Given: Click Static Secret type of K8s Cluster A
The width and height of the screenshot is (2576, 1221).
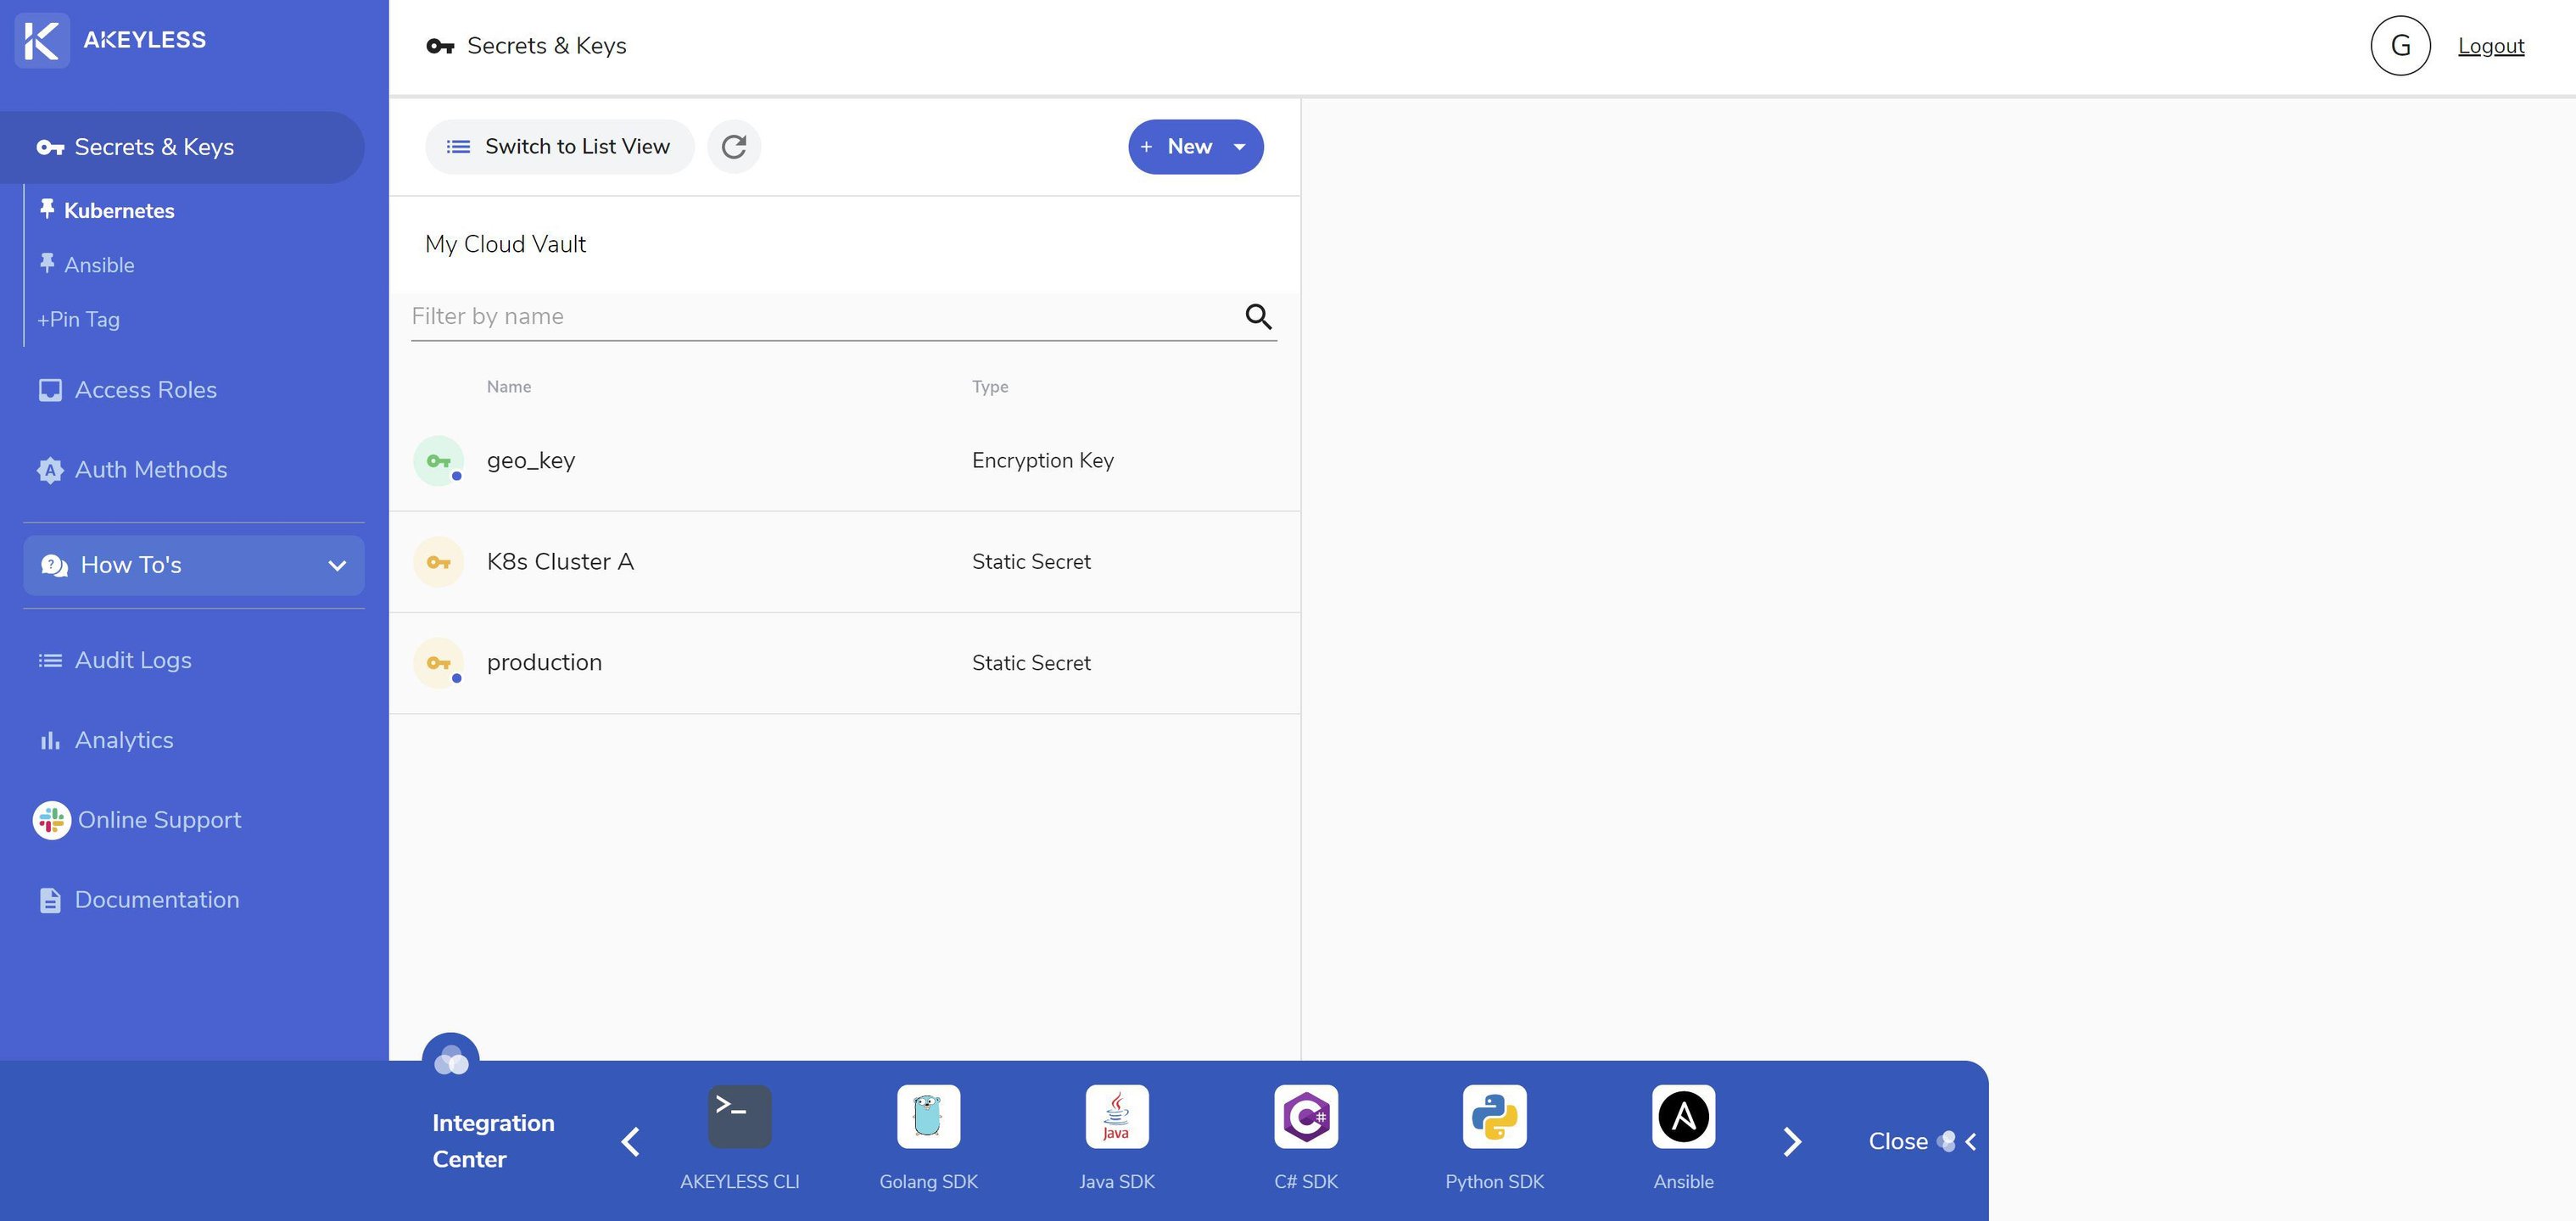Looking at the screenshot, I should pyautogui.click(x=1031, y=562).
